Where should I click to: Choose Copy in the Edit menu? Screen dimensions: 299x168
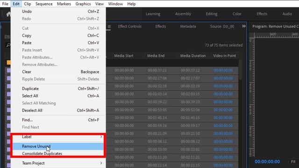click(x=58, y=35)
